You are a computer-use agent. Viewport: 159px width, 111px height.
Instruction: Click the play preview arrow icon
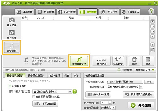pyautogui.click(x=153, y=45)
